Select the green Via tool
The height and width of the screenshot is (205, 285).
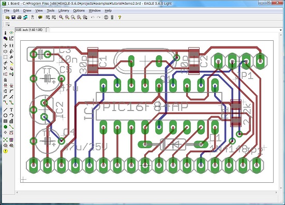tap(6, 127)
